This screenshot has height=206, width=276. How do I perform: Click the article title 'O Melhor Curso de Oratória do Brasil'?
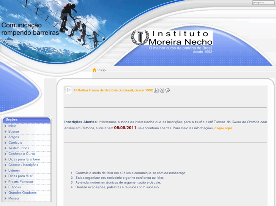tap(114, 90)
